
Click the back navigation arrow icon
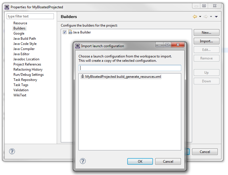(x=195, y=17)
